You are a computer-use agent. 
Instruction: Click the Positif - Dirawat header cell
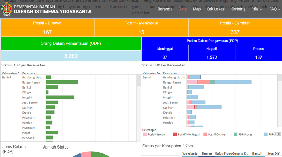[47, 23]
